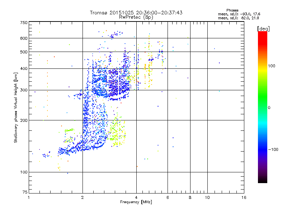Click the 'Stationary phase Virtual Height [km]' axis title
287x215 pixels.
click(16, 108)
